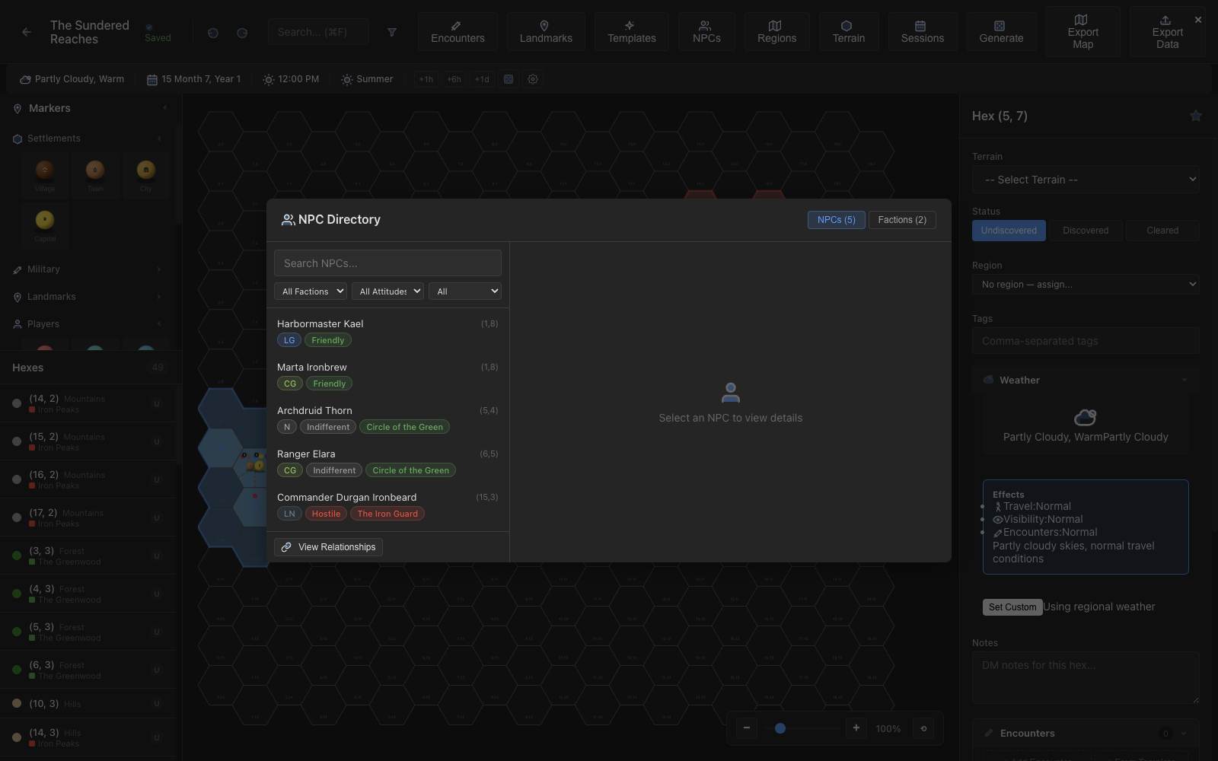Open the Regions toolbar item
This screenshot has width=1218, height=761.
(776, 32)
